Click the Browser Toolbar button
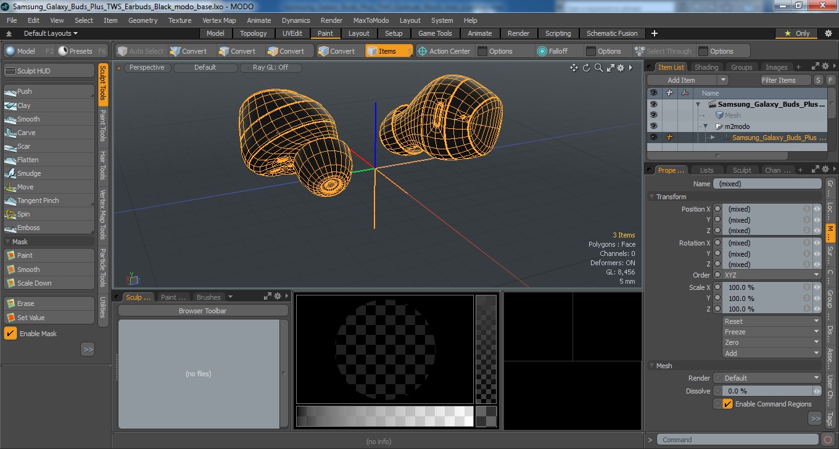839x449 pixels. click(203, 311)
